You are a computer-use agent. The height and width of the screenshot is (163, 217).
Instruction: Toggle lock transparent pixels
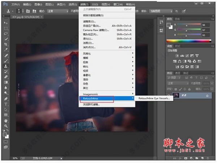coord(176,89)
